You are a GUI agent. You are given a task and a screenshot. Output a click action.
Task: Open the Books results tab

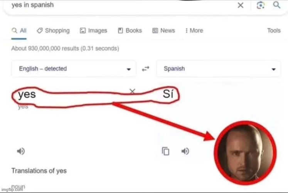point(130,30)
